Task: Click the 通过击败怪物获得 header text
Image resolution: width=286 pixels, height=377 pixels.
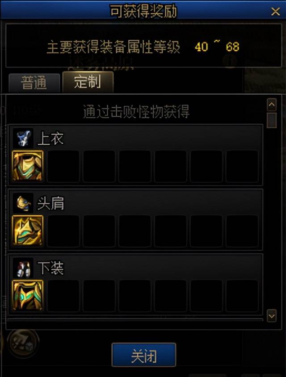Action: click(136, 112)
